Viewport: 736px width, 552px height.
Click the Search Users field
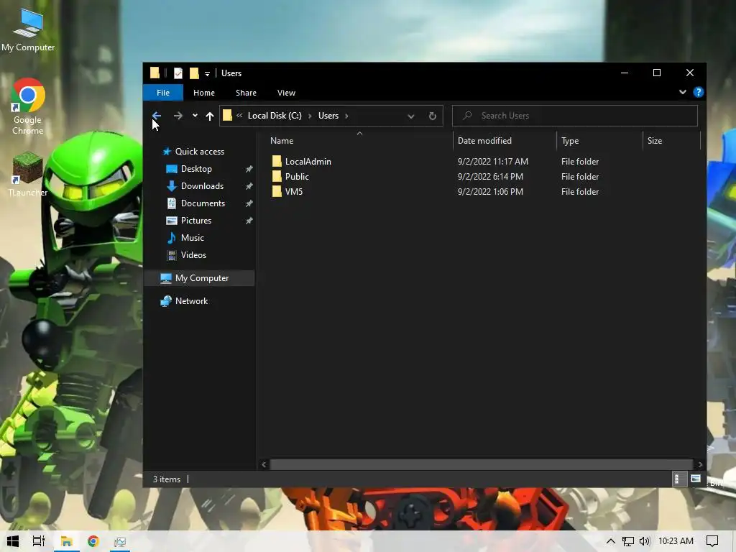coord(574,116)
